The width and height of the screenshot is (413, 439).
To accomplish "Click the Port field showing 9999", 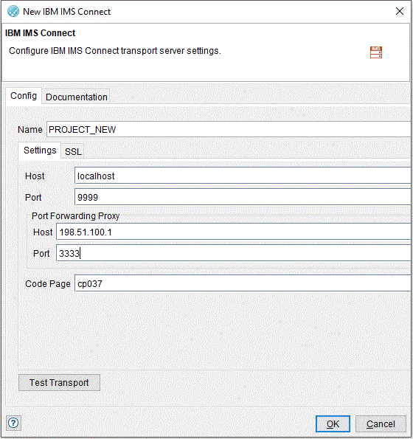I will tap(243, 197).
